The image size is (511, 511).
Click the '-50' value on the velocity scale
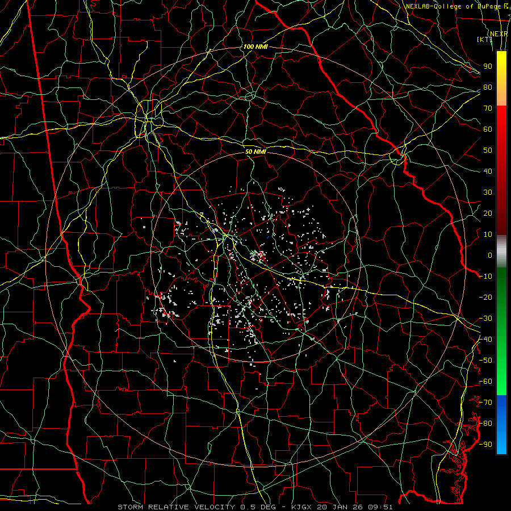click(485, 361)
